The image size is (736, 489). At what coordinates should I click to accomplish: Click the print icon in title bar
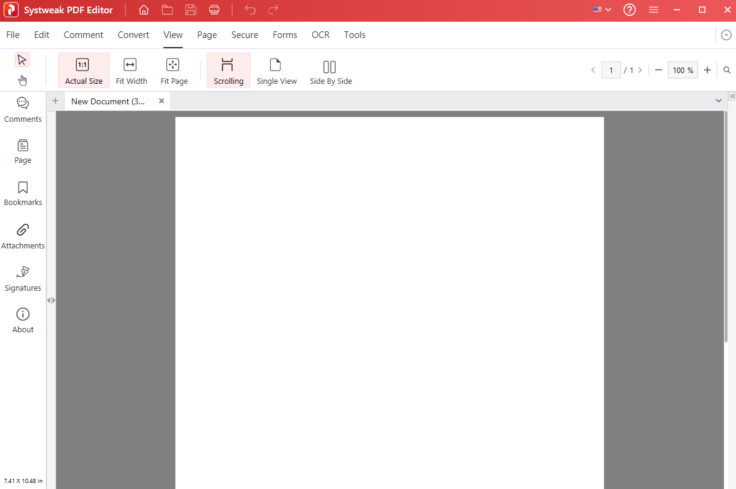click(x=214, y=10)
